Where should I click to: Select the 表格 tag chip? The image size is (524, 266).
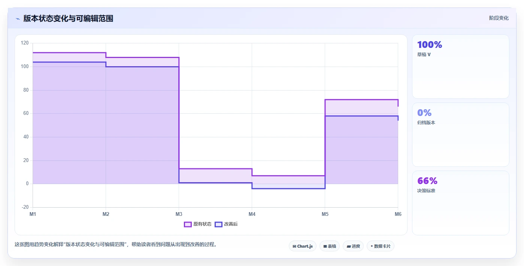click(x=330, y=246)
